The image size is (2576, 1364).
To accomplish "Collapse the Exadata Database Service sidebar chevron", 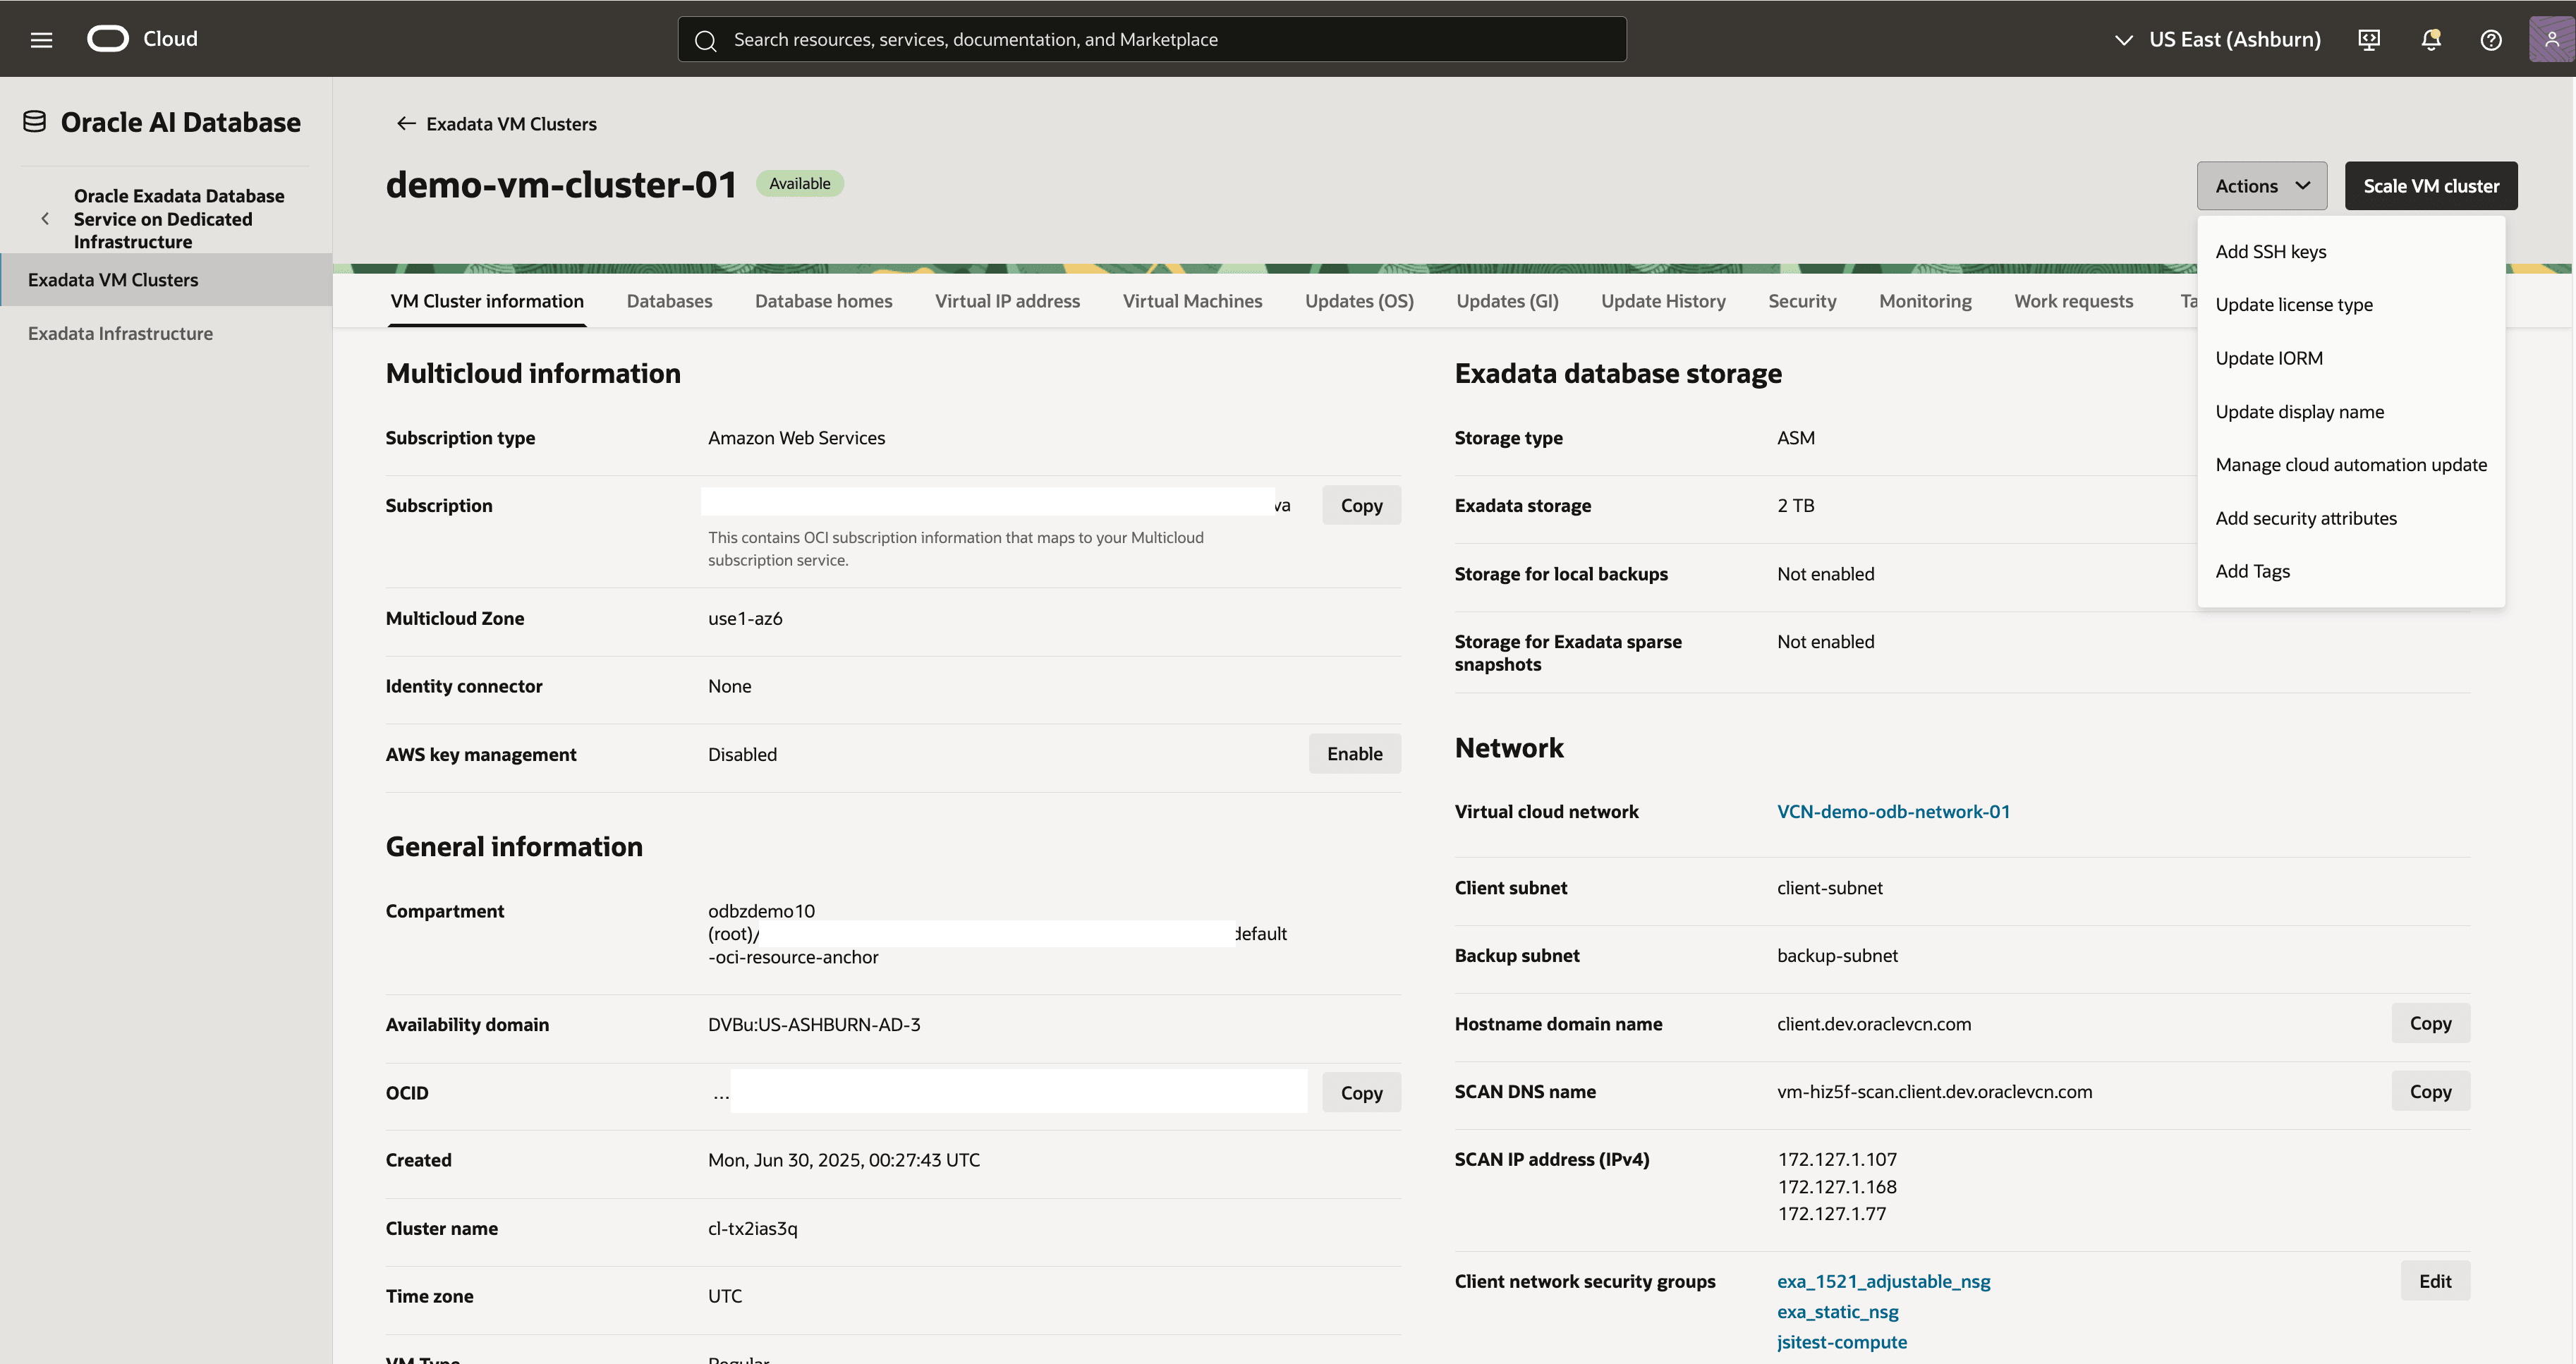I will click(45, 218).
